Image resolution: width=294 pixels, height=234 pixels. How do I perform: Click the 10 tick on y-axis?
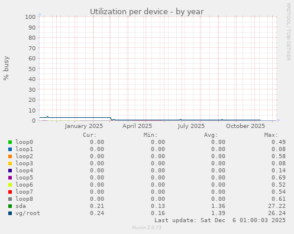pos(32,110)
